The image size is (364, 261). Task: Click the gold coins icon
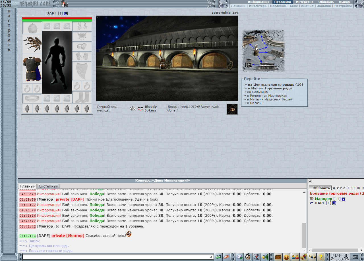pos(287,257)
